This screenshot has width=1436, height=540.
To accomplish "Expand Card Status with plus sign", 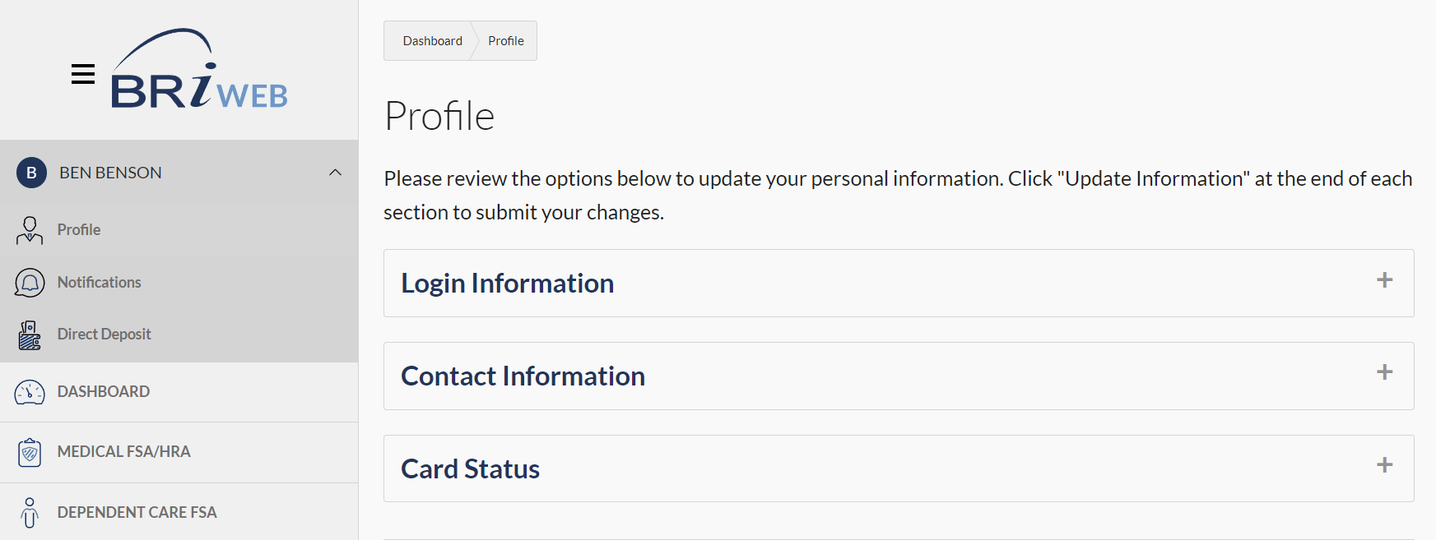I will [x=1384, y=465].
